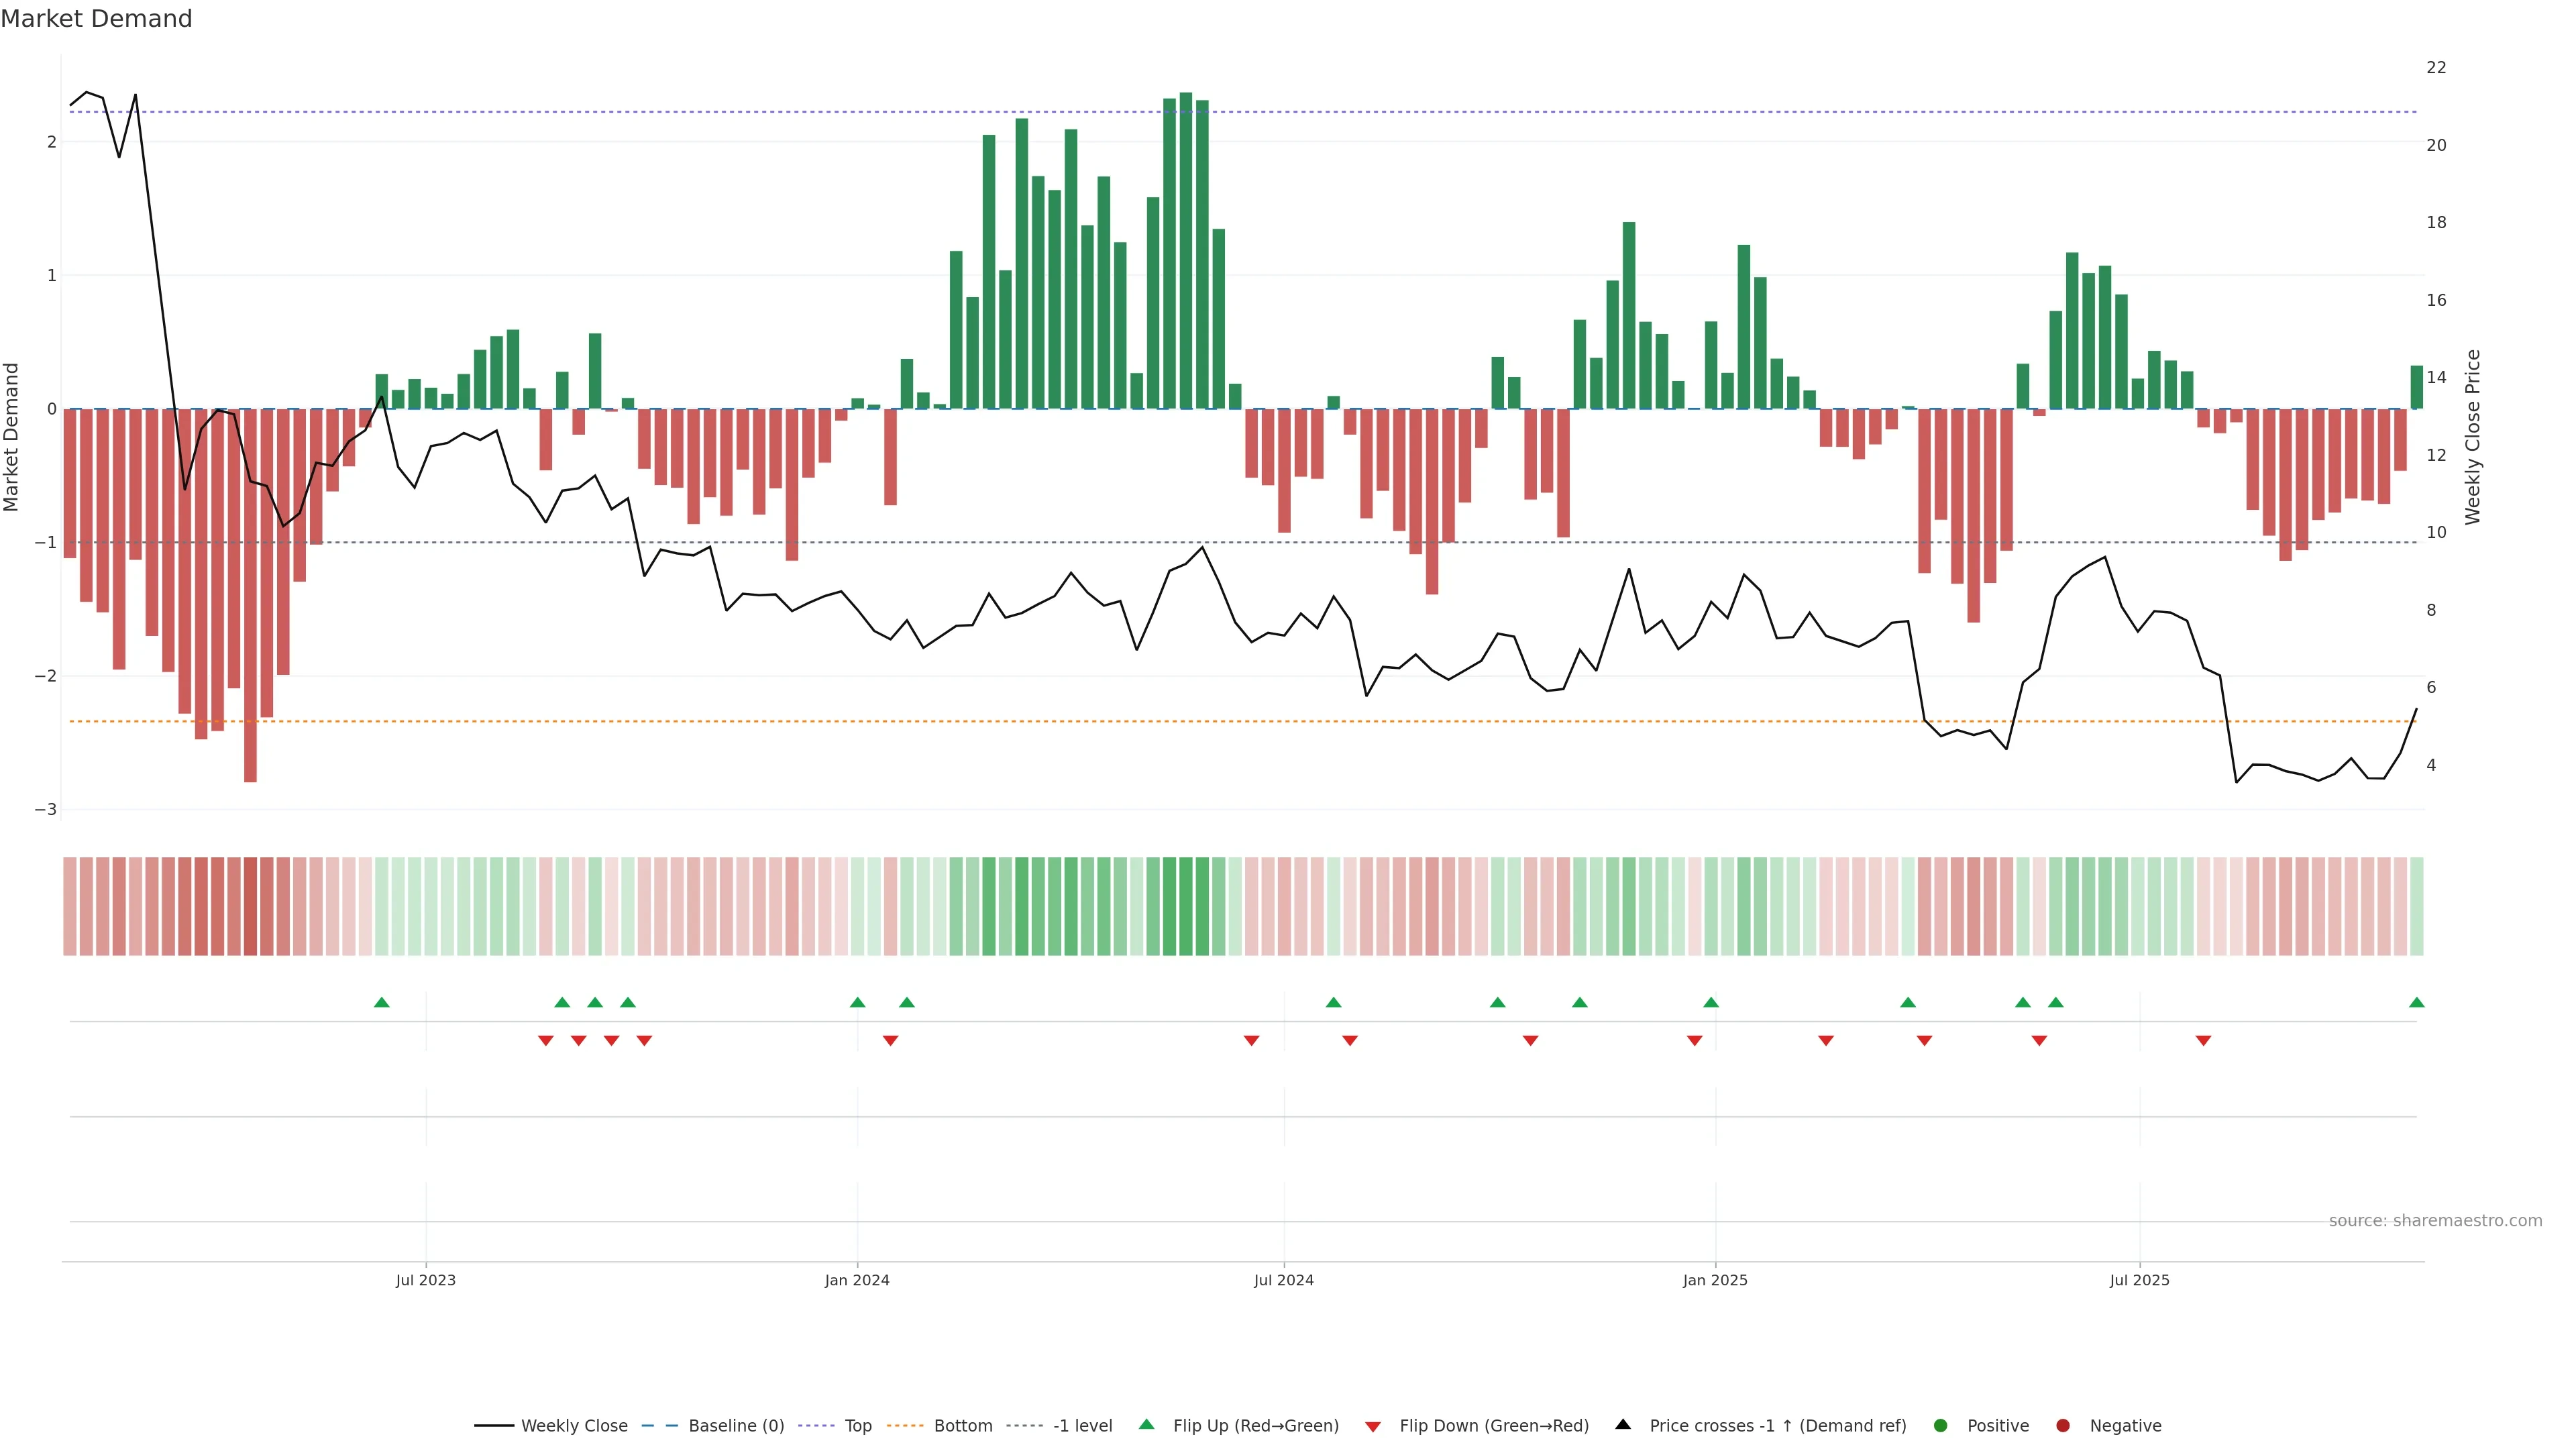Toggle the Top dotted line legend entry
Image resolution: width=2576 pixels, height=1449 pixels.
[x=857, y=1425]
